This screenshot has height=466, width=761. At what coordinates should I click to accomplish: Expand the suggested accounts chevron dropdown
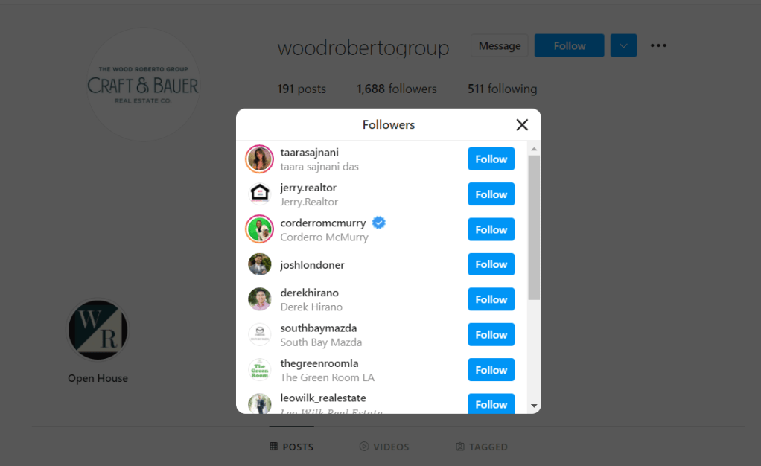624,45
